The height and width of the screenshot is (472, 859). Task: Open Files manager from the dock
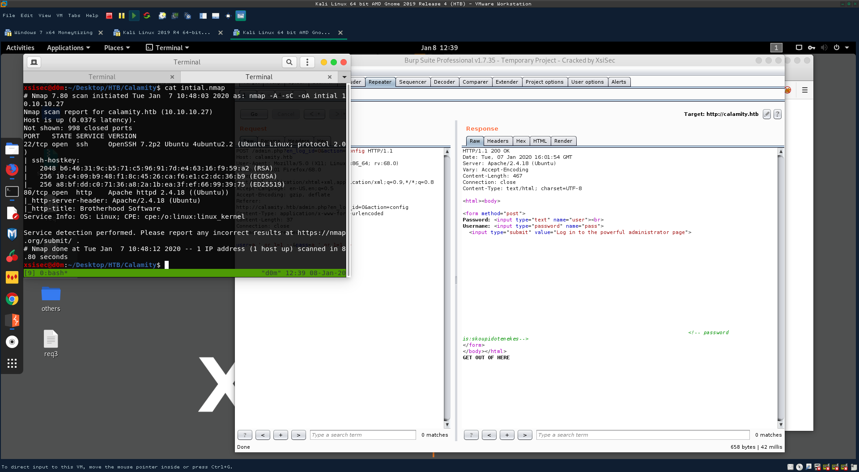[12, 149]
